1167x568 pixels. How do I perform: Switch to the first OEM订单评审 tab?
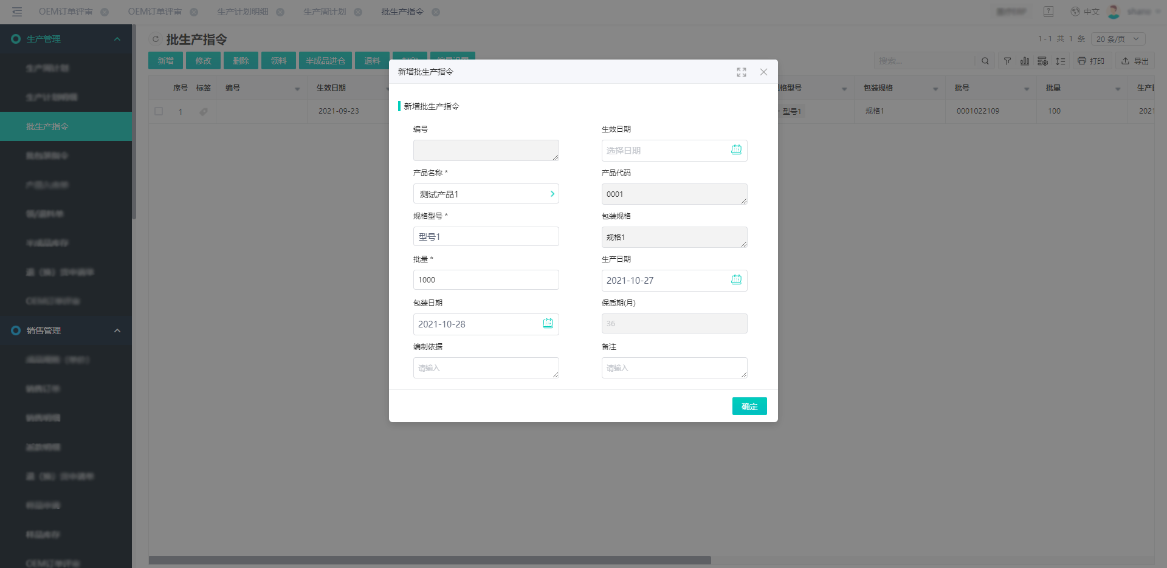coord(66,12)
